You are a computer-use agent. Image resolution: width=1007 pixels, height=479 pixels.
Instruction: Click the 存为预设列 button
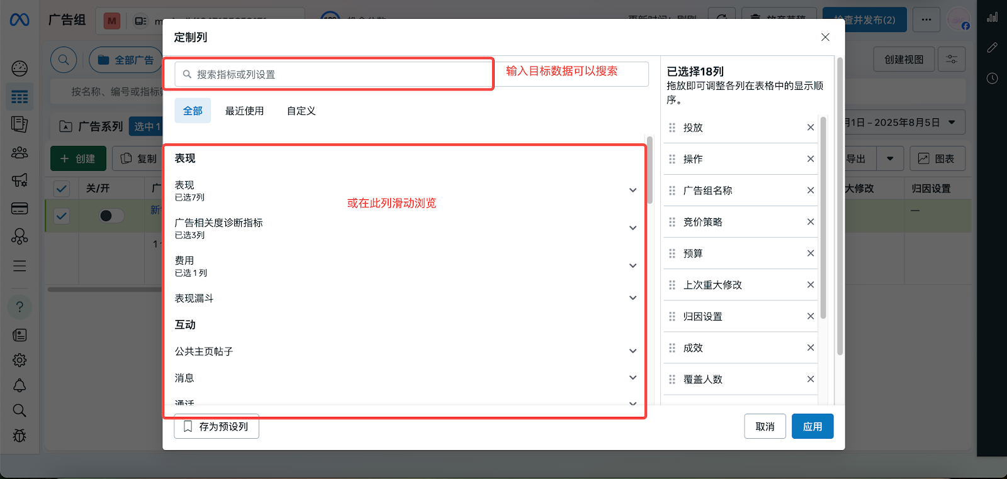pyautogui.click(x=217, y=426)
